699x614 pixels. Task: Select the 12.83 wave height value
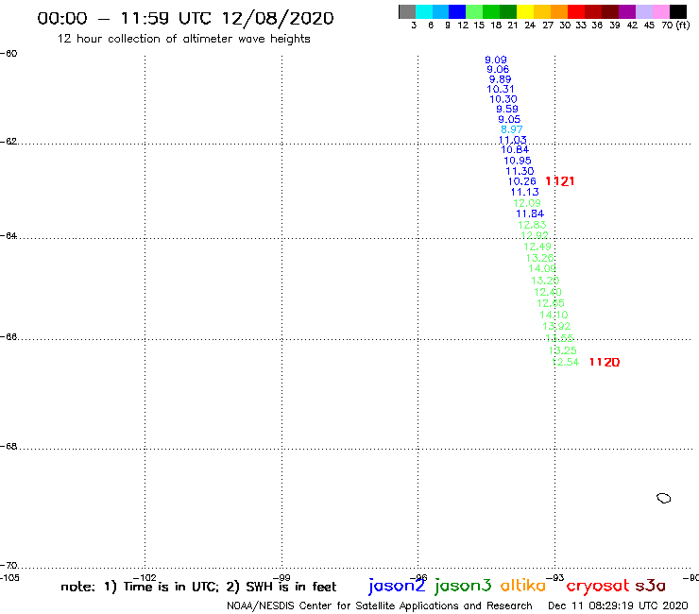tap(532, 225)
